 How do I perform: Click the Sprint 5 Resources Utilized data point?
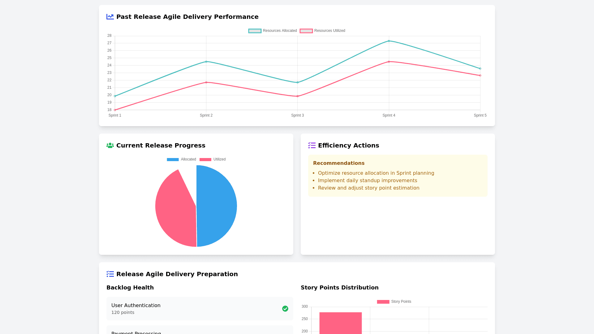pos(480,75)
